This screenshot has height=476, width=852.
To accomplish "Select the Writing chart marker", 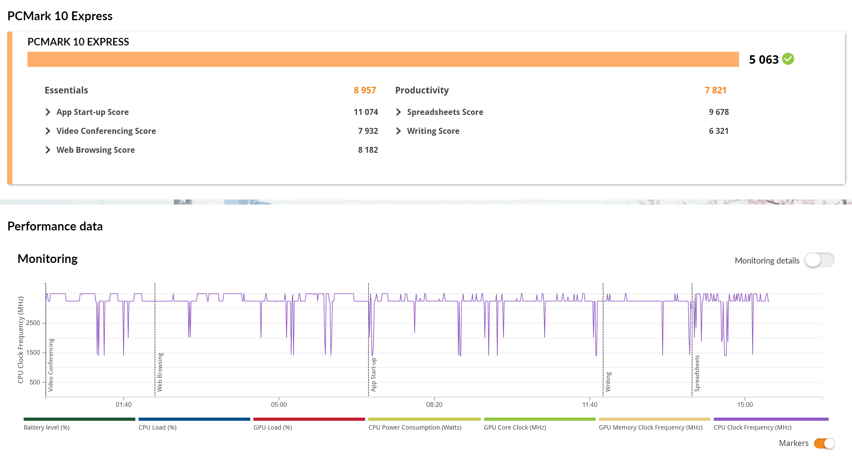I will click(x=608, y=382).
